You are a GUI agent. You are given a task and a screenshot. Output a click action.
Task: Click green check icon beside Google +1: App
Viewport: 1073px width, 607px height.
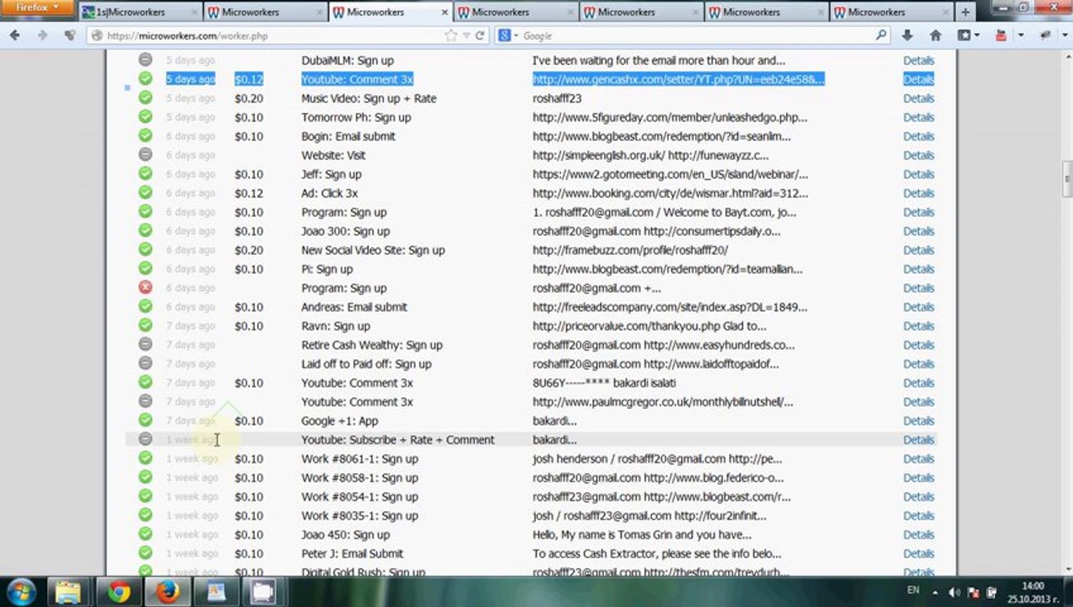tap(145, 420)
